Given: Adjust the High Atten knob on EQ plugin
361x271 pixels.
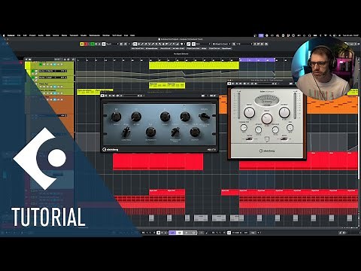Looking at the screenshot, I should click(185, 117).
